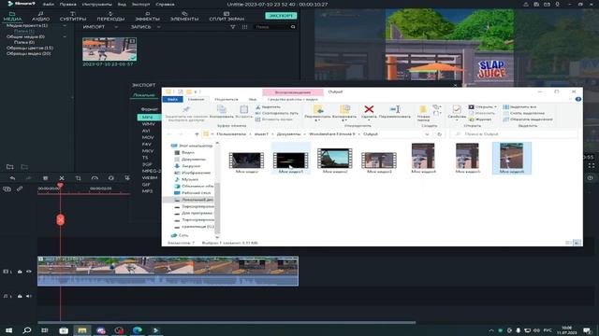Screen dimensions: 599x336
Task: Click the Свойства properties icon in Explorer
Action: (x=457, y=110)
